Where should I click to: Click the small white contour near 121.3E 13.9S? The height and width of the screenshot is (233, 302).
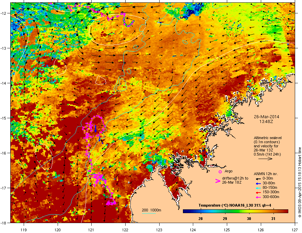pos(101,80)
